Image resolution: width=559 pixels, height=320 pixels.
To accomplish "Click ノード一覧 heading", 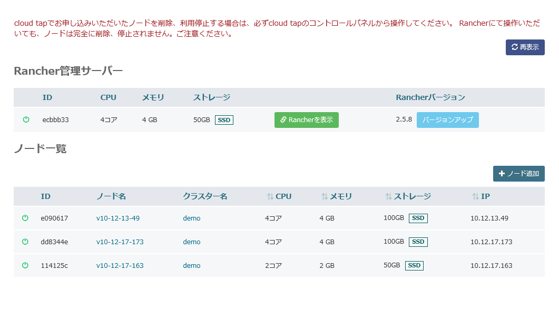I will coord(40,148).
